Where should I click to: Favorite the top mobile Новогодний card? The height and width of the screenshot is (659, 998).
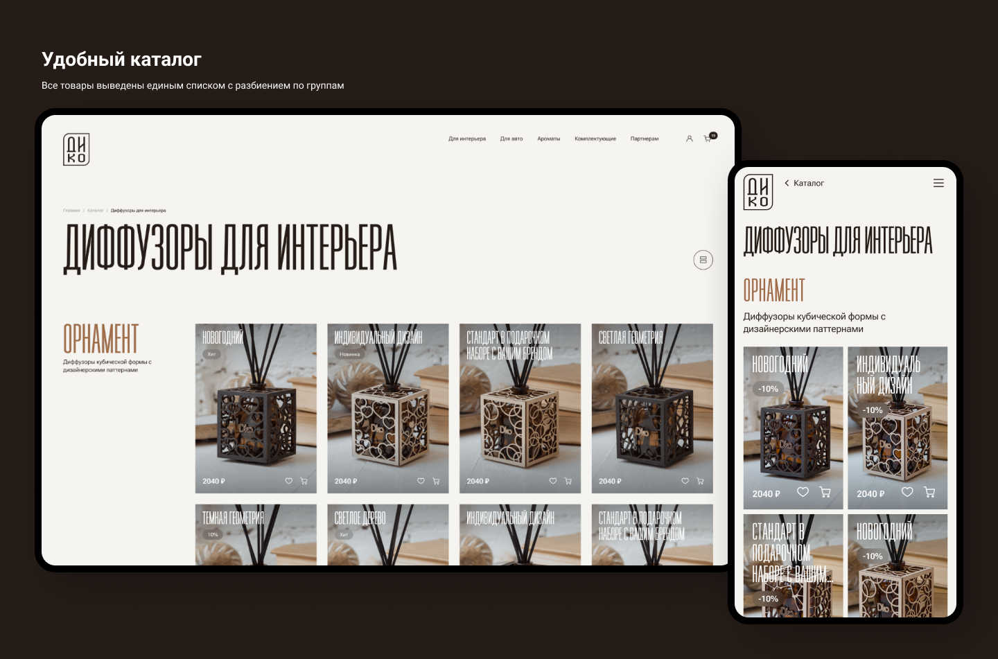click(803, 492)
